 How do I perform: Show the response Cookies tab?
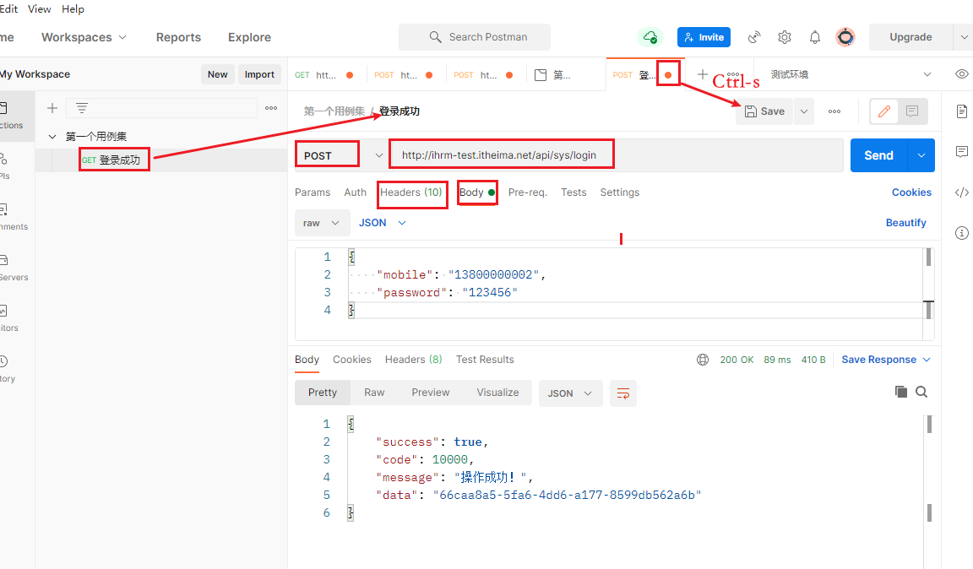pyautogui.click(x=352, y=360)
